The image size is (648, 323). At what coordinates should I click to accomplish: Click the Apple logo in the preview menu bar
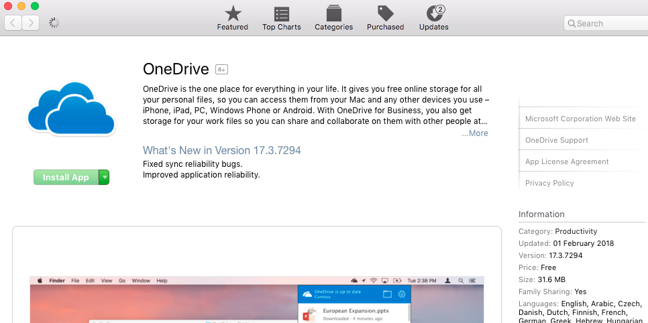point(40,281)
